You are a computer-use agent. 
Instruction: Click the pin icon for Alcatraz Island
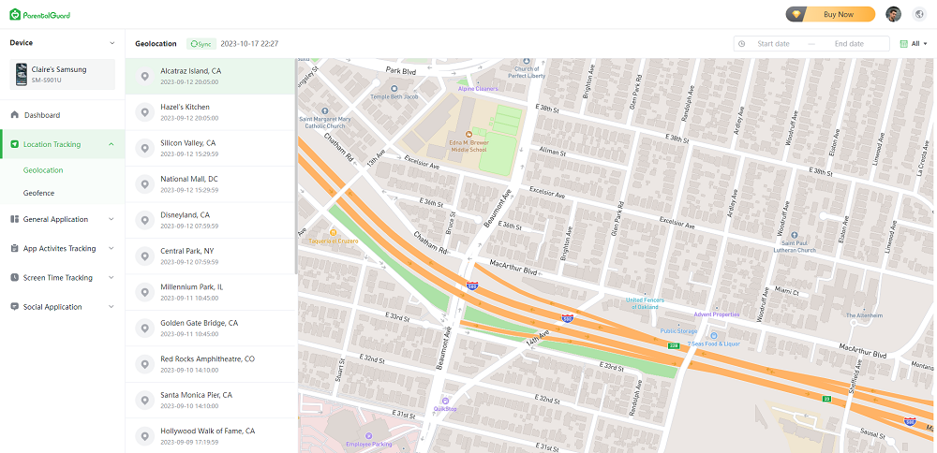click(x=144, y=77)
